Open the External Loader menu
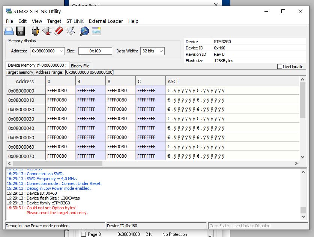 [x=106, y=21]
